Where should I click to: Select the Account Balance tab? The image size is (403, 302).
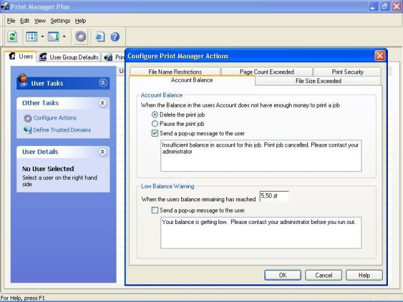(192, 80)
